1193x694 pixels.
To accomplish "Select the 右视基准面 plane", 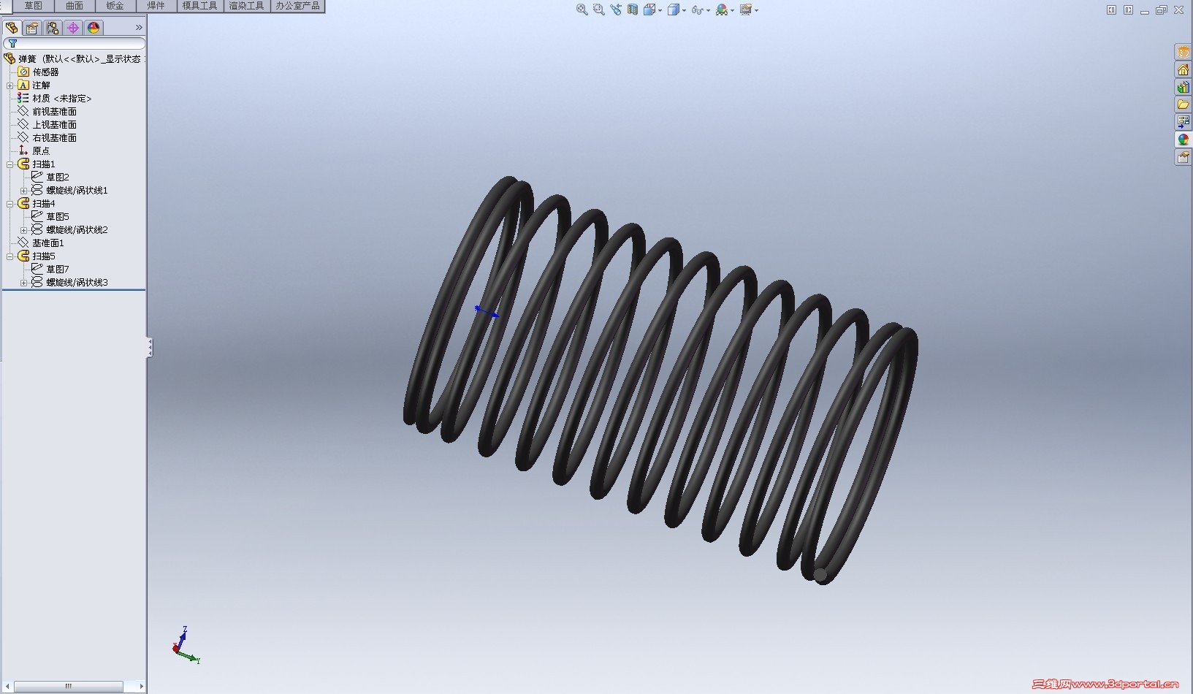I will click(x=54, y=137).
